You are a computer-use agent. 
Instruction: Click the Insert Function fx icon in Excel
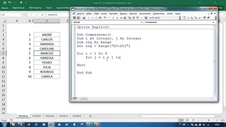[x=42, y=15]
